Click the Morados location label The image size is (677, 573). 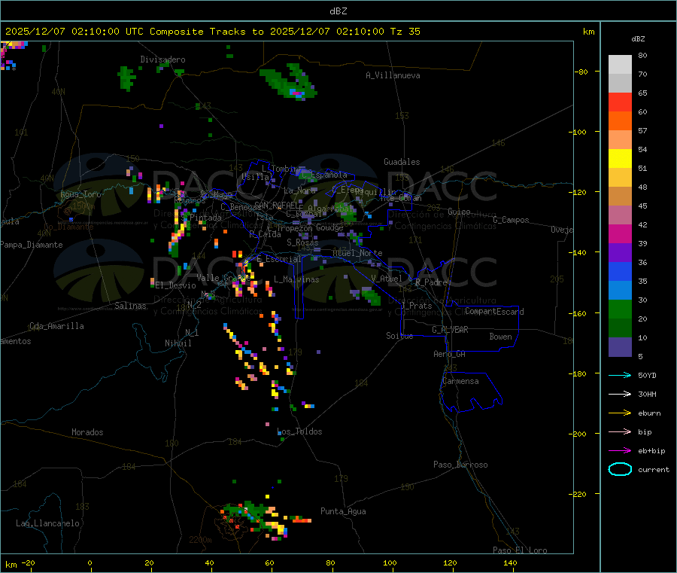[87, 432]
